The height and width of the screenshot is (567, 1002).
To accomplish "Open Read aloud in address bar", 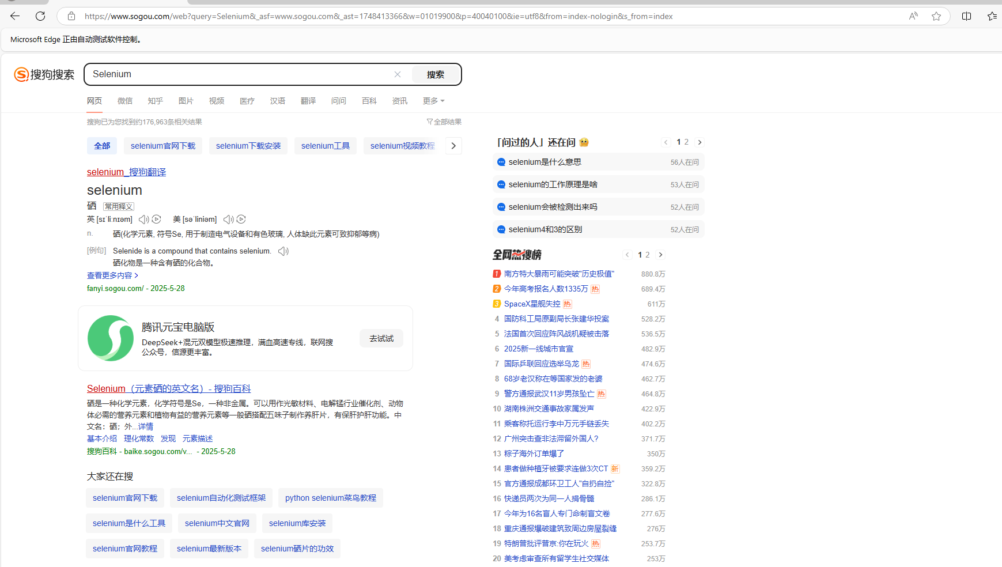I will pos(913,16).
